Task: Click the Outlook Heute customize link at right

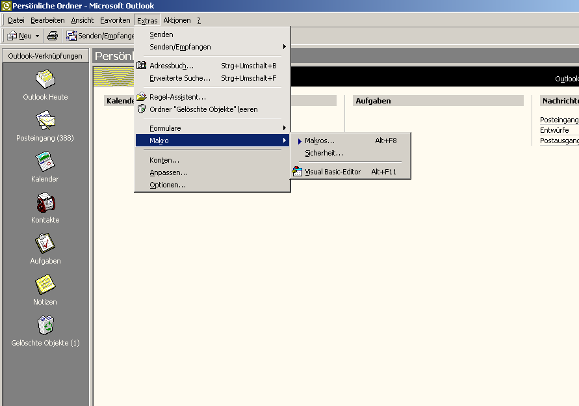Action: [x=567, y=79]
